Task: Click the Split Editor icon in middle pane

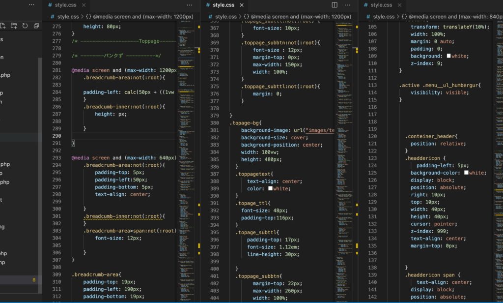Action: click(335, 5)
